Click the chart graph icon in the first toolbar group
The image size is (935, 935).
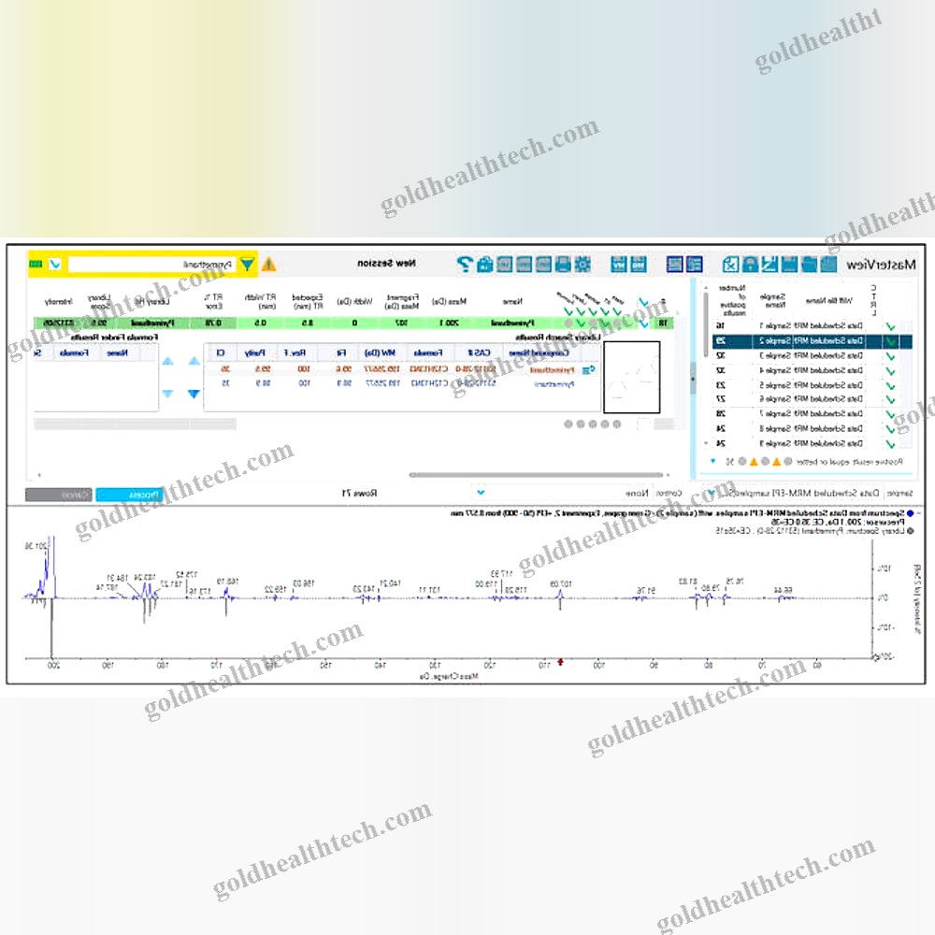pyautogui.click(x=770, y=265)
